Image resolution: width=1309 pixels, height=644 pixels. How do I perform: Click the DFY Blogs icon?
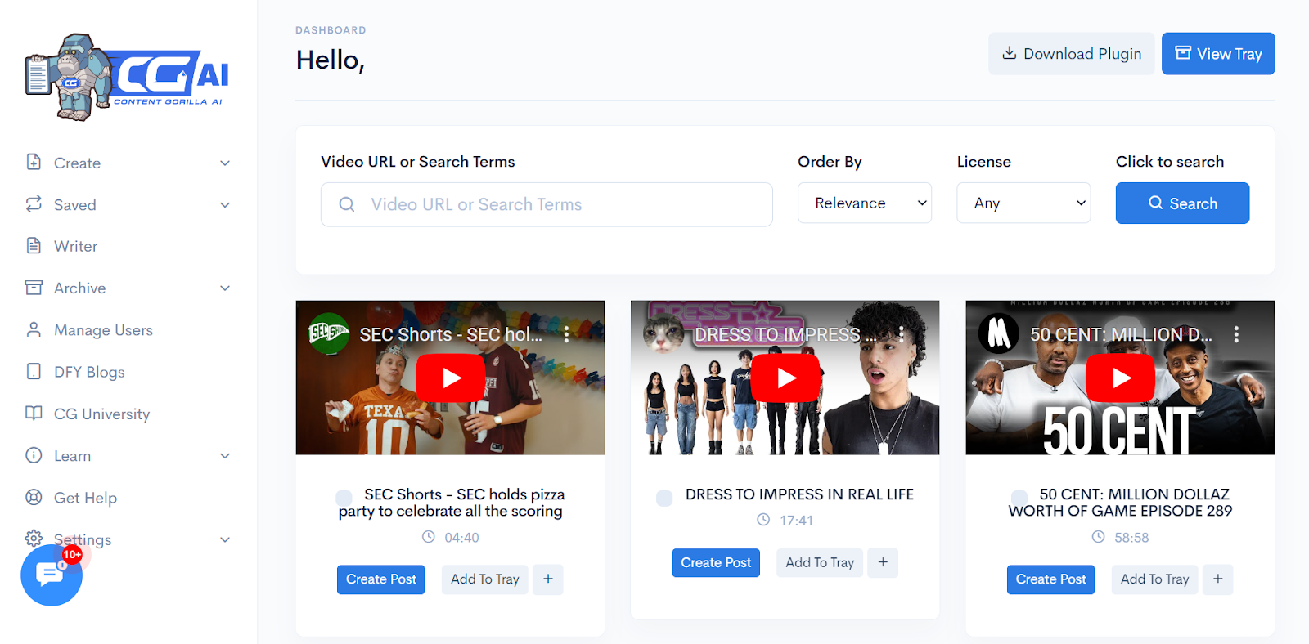(x=34, y=371)
